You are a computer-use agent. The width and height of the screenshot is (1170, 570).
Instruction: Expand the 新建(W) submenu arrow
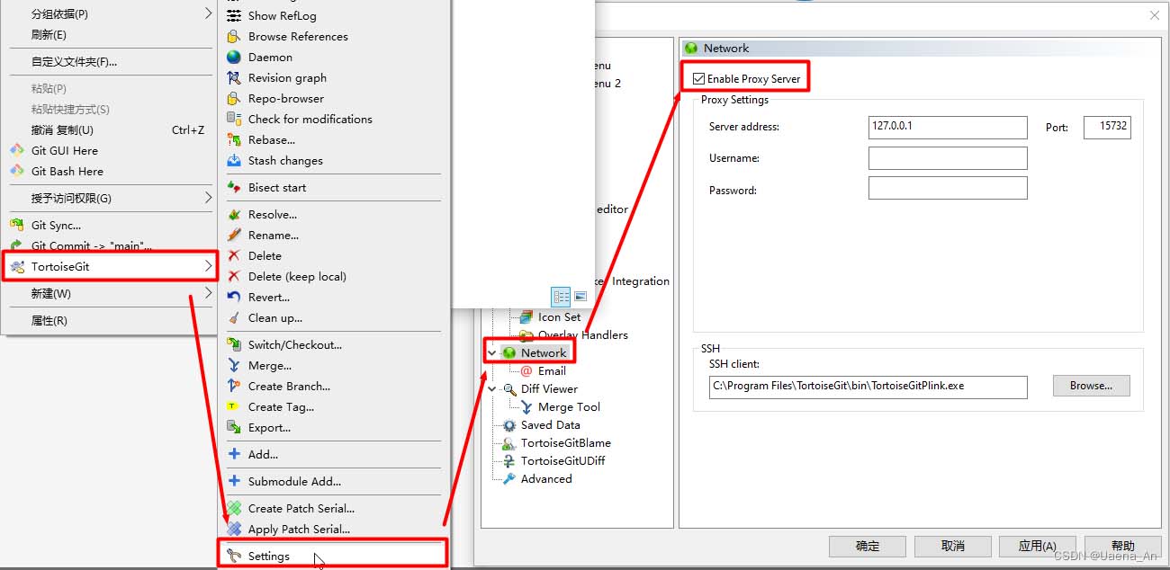point(209,293)
